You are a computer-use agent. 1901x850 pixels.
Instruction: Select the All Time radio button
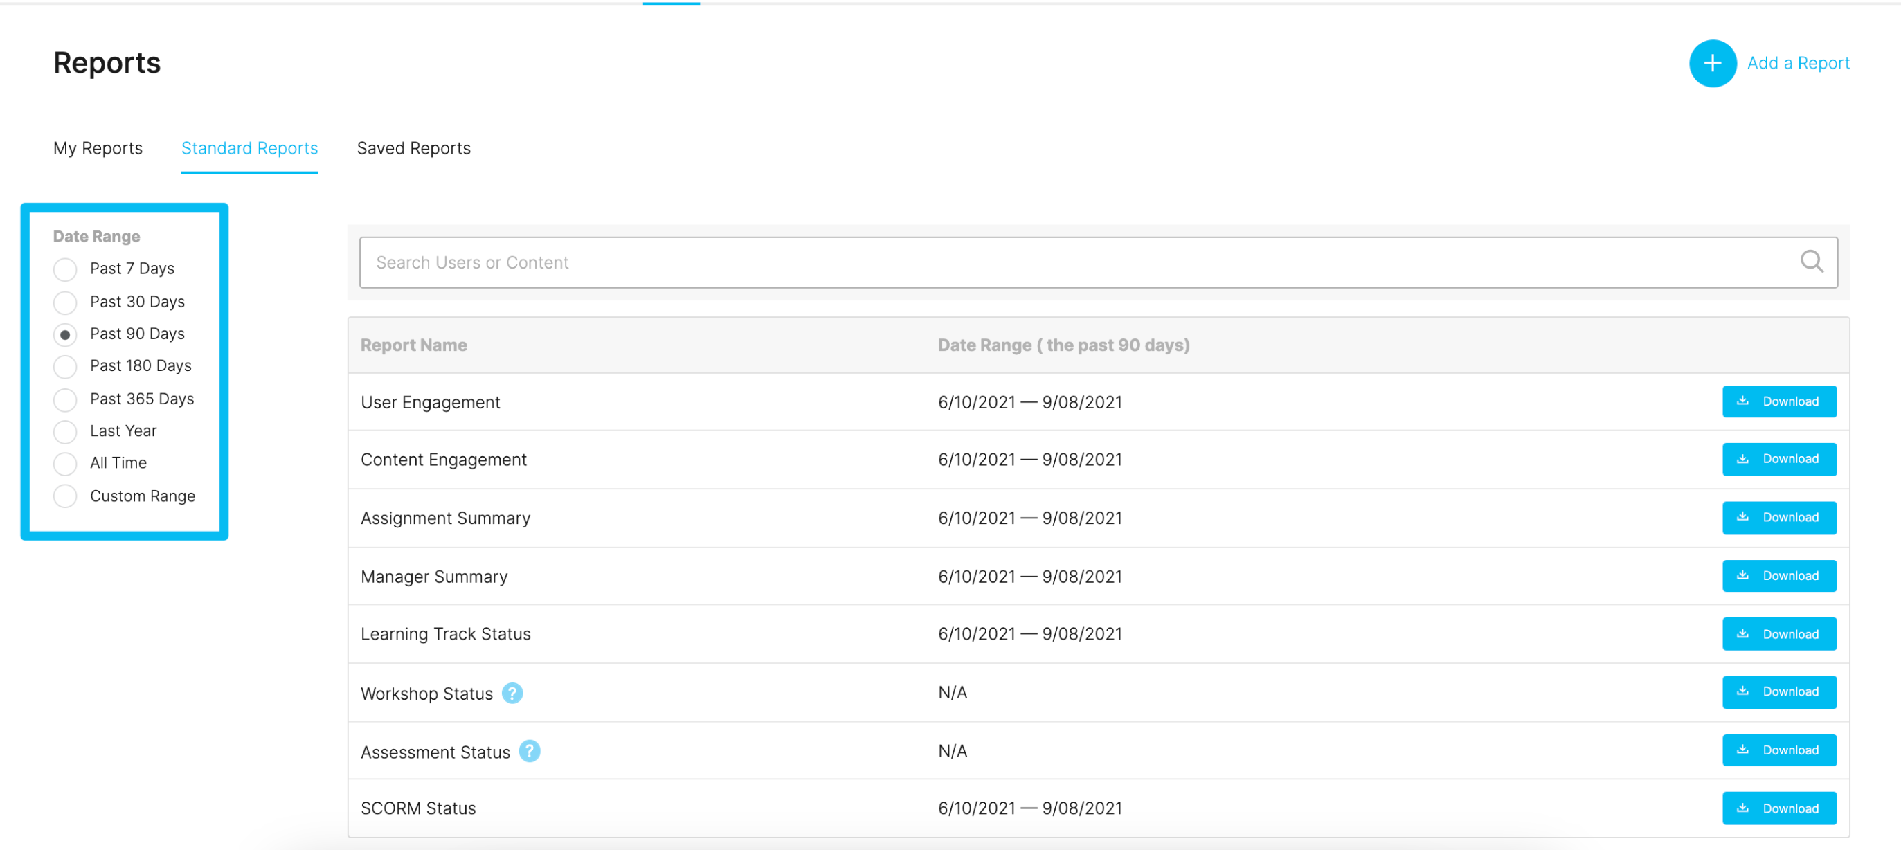[x=65, y=463]
